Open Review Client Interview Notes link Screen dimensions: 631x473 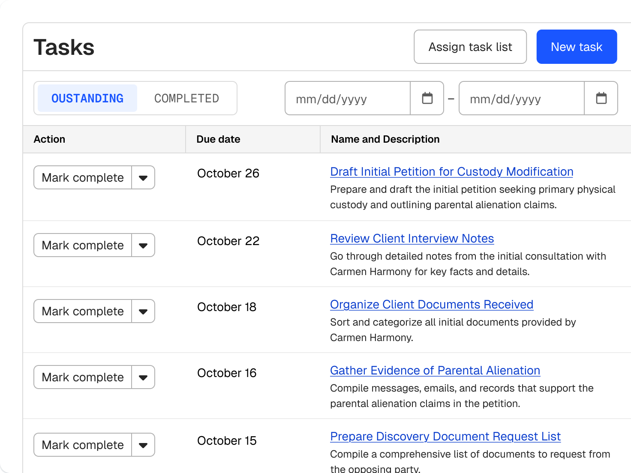click(x=412, y=239)
